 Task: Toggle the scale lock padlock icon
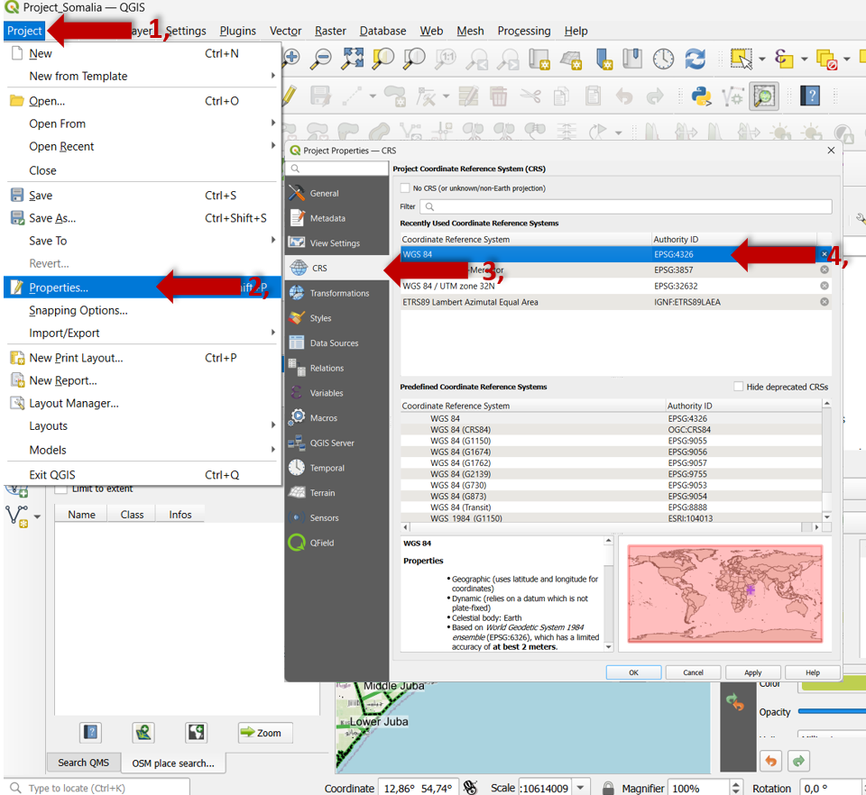point(608,788)
